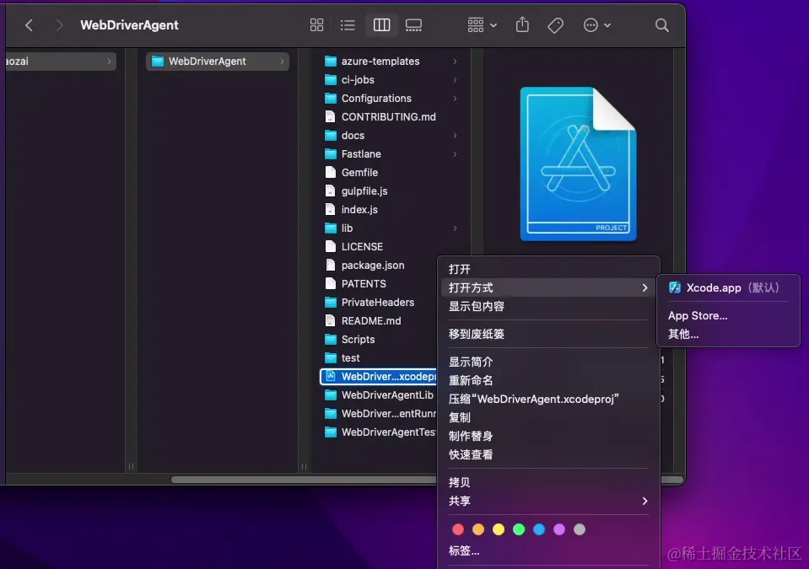Choose 复制 in the context menu
Image resolution: width=809 pixels, height=569 pixels.
point(548,417)
